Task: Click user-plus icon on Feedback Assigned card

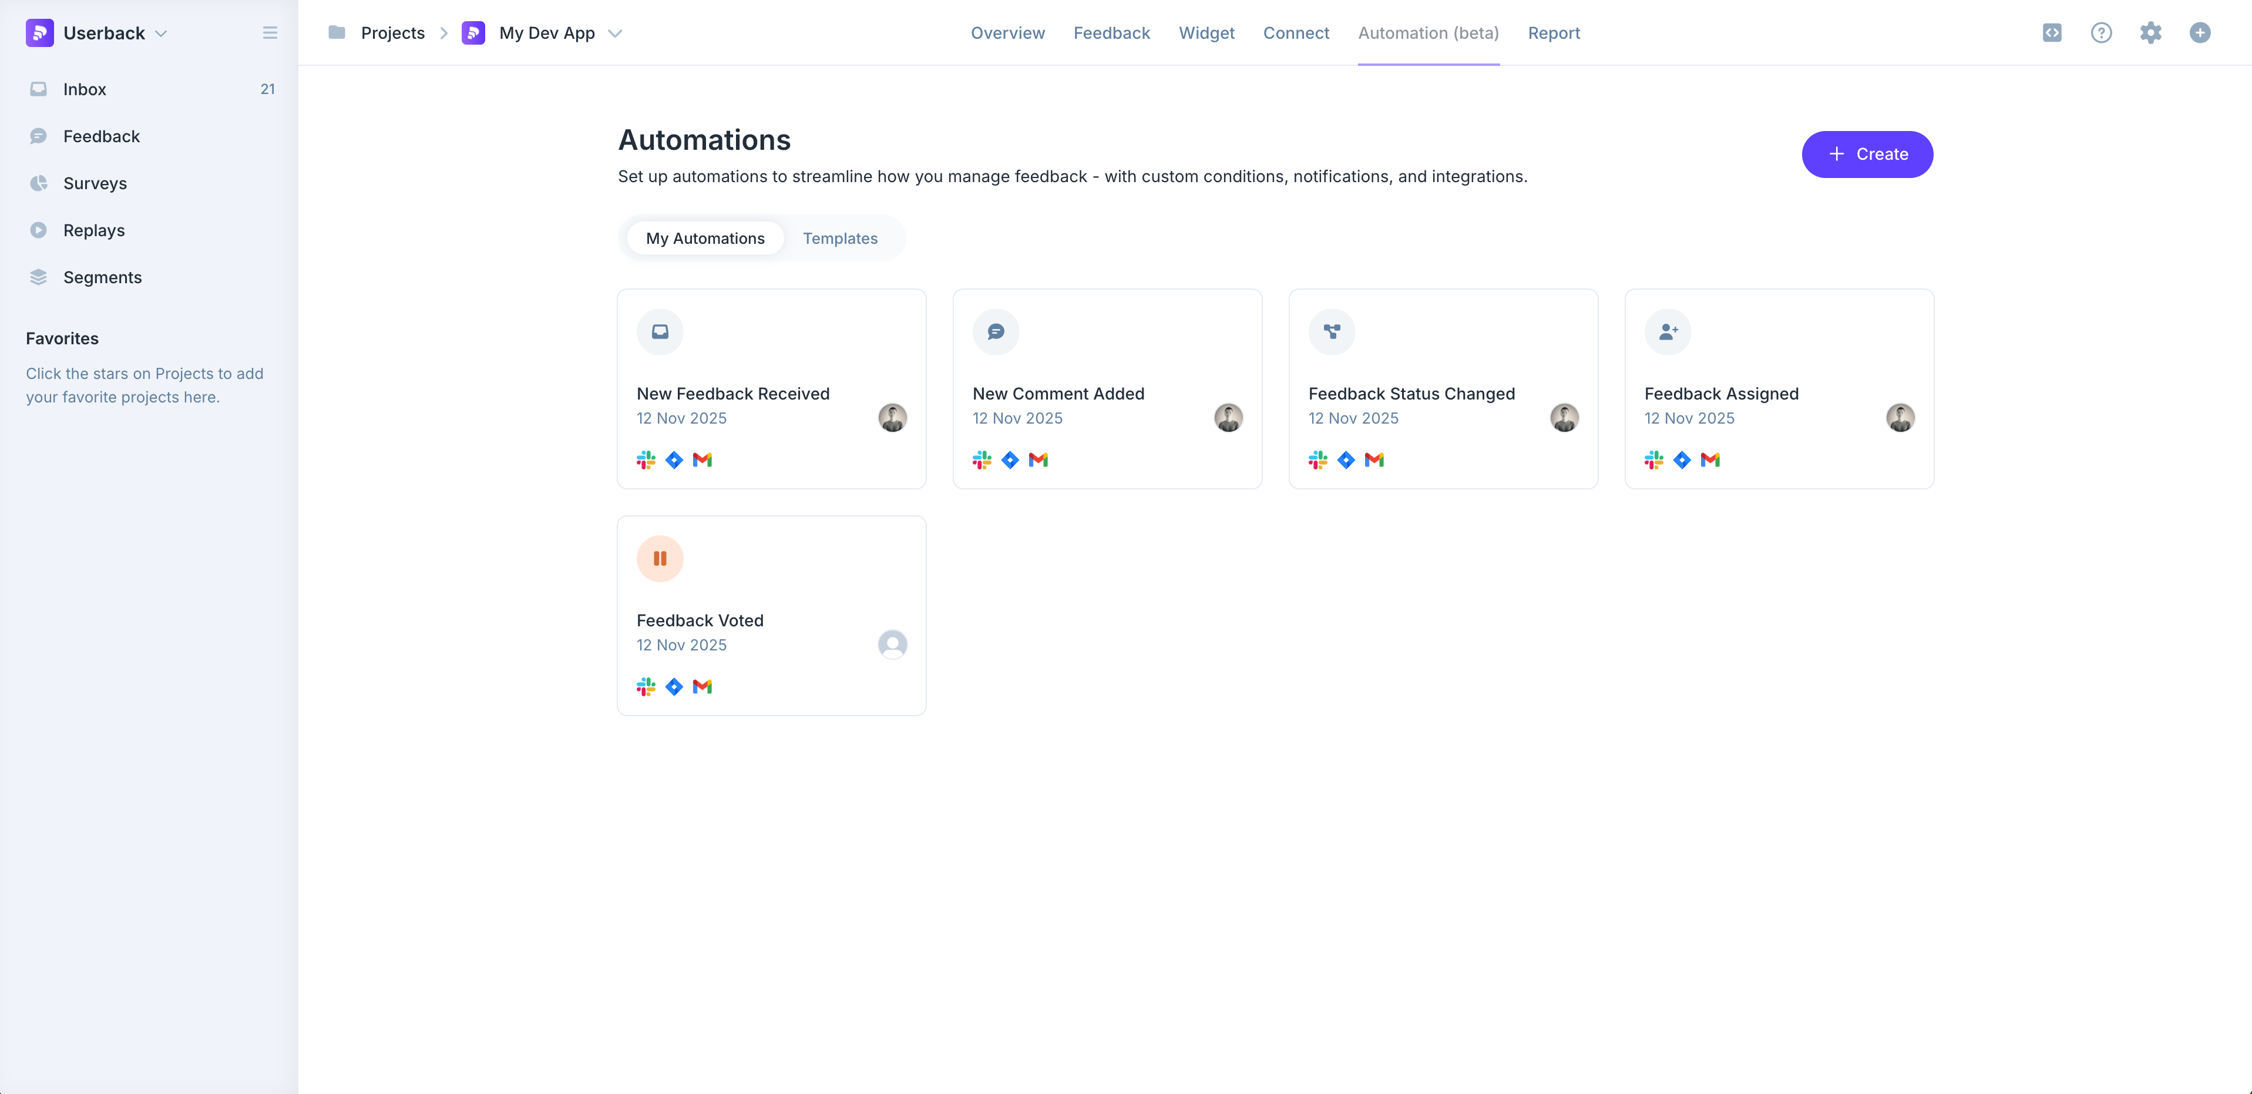Action: [x=1667, y=333]
